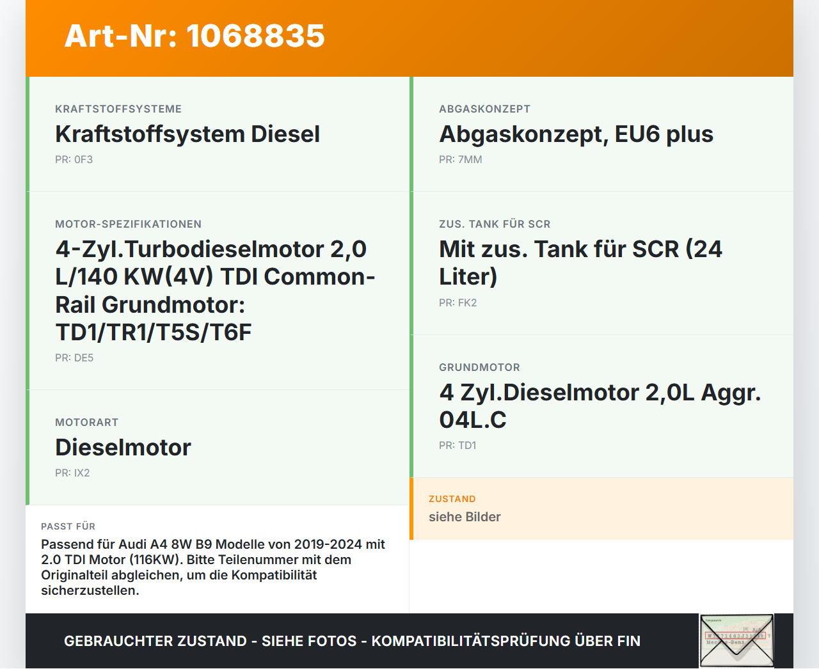819x669 pixels.
Task: Select the Passend für Audi A4 8W B9 paragraph
Action: coord(213,567)
